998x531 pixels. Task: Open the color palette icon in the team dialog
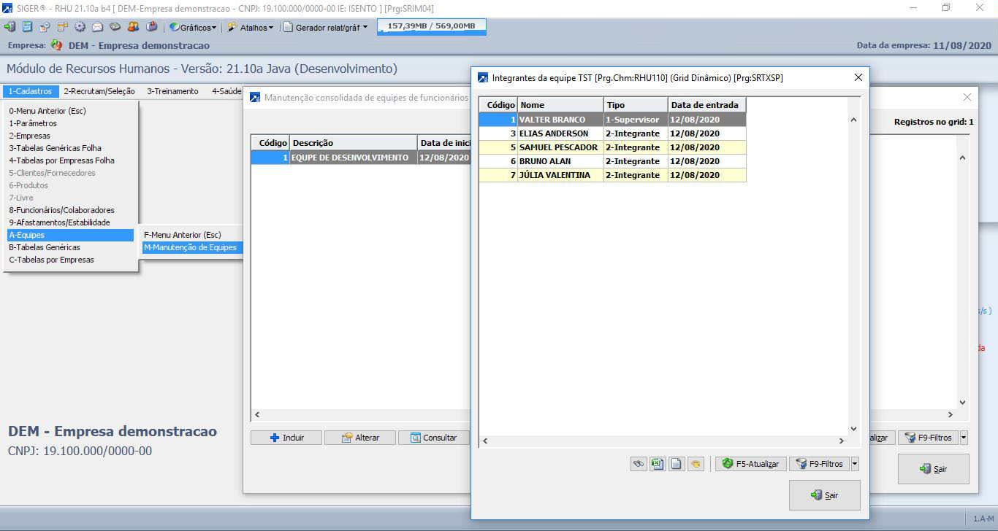(696, 464)
